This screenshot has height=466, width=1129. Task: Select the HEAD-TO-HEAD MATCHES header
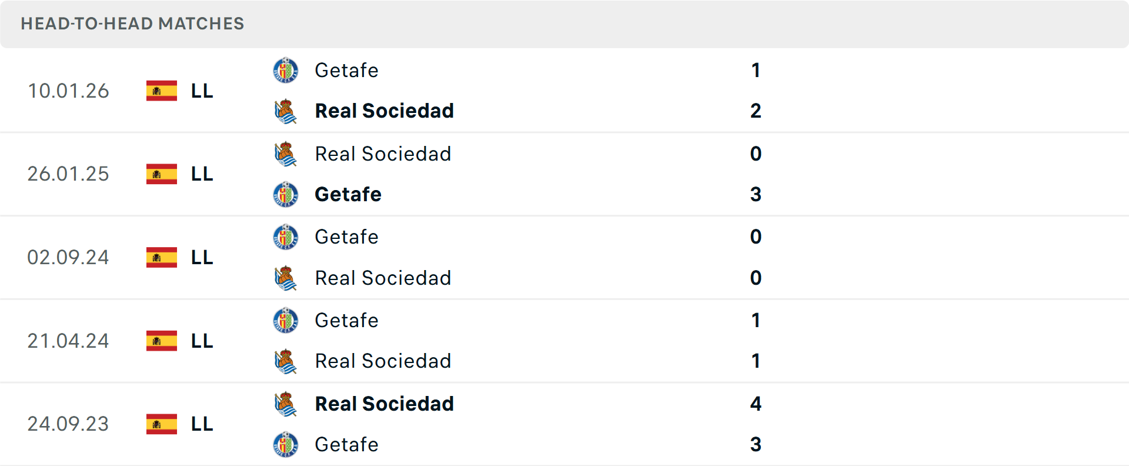(132, 24)
